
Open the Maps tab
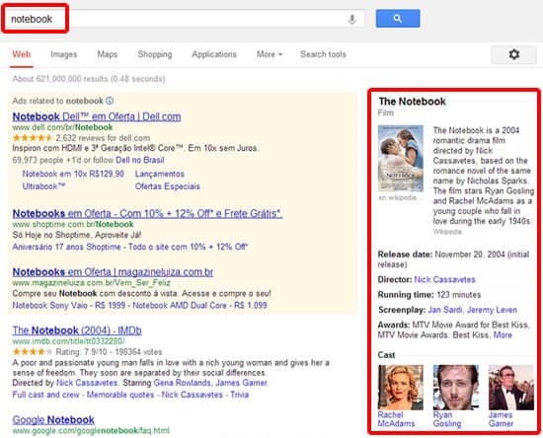coord(108,54)
